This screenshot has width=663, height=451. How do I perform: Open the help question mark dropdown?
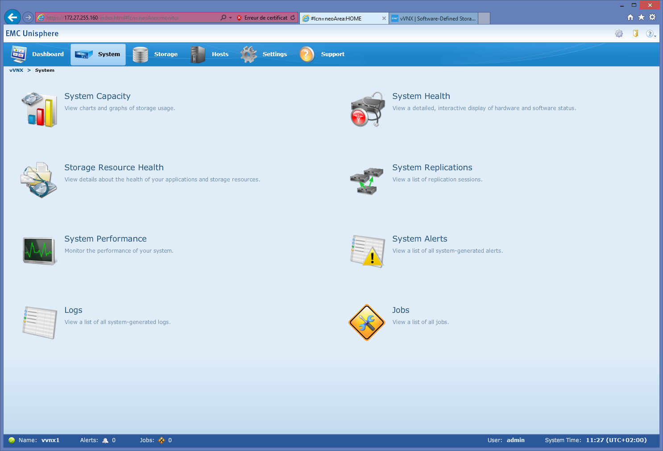click(x=651, y=34)
